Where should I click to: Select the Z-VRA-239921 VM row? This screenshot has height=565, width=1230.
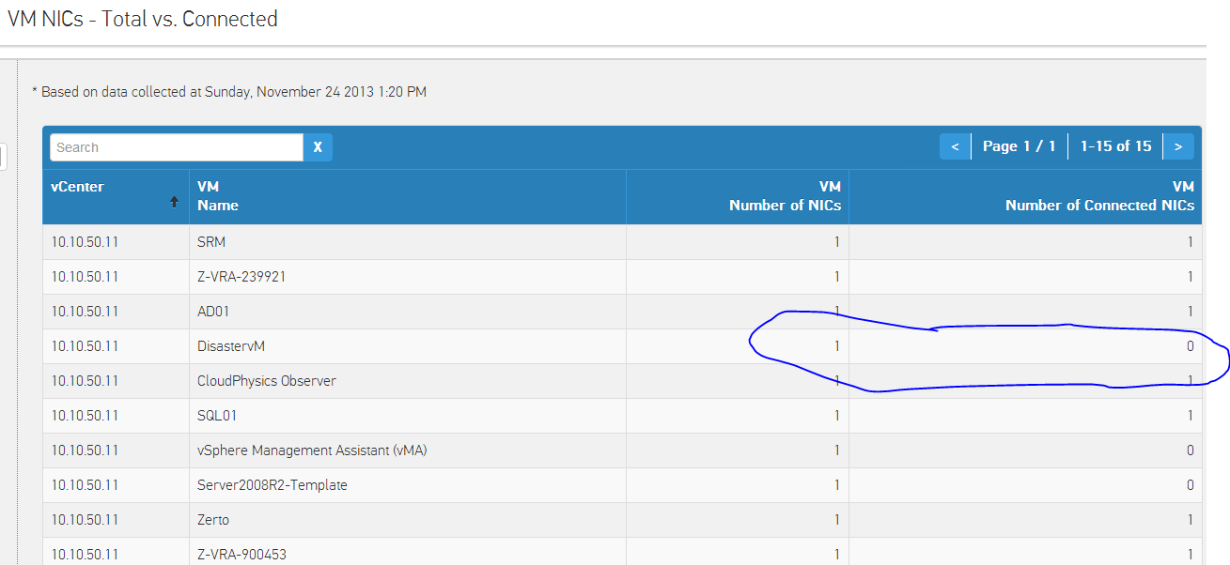coord(241,277)
